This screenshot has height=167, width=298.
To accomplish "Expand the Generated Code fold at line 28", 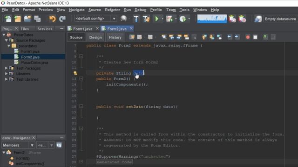I will (x=81, y=162).
